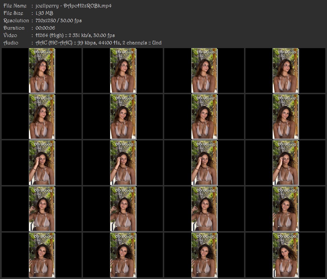The width and height of the screenshot is (327, 279).
Task: Click the video codec text H264 (High)
Action: (49, 35)
